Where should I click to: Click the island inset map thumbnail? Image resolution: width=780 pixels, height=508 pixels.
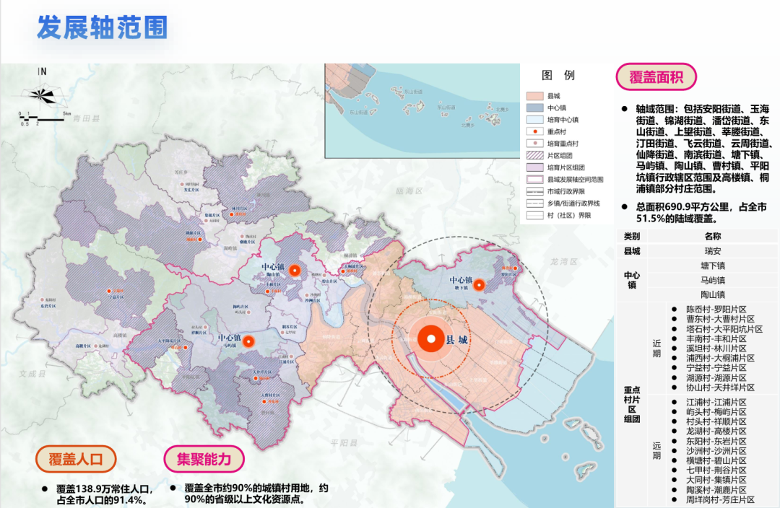tap(422, 105)
